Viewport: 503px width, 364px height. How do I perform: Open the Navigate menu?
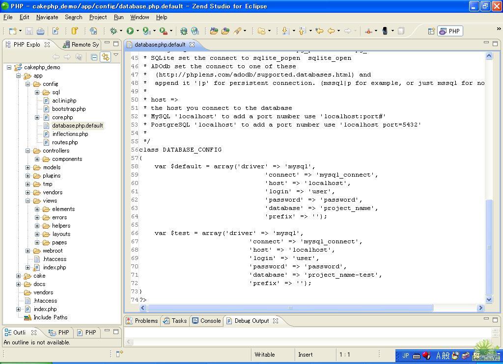click(47, 17)
